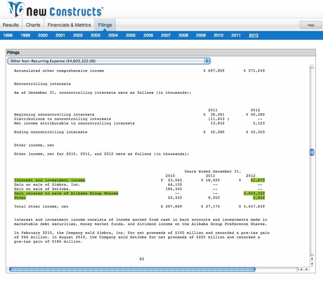Click the vertical scrollbar up arrow
Image resolution: width=323 pixels, height=281 pixels.
(x=312, y=259)
